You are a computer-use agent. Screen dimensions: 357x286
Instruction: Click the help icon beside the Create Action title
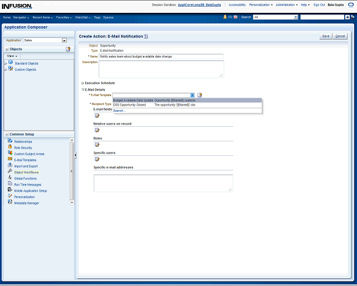point(146,36)
